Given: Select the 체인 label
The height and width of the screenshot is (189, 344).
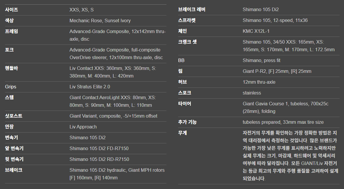Looking at the screenshot, I should [x=182, y=31].
